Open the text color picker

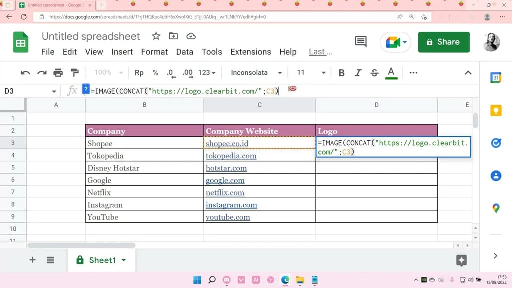click(x=391, y=73)
